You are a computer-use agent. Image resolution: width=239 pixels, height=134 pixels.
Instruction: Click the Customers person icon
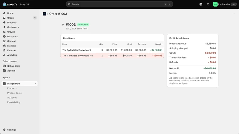pos(4,27)
